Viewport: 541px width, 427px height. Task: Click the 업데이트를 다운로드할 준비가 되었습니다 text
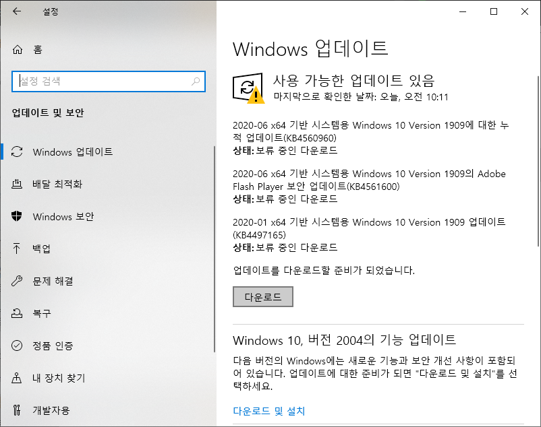click(324, 270)
